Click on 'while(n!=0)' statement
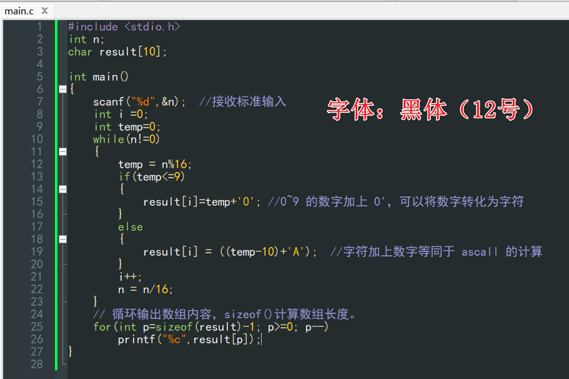Image resolution: width=569 pixels, height=379 pixels. point(126,139)
